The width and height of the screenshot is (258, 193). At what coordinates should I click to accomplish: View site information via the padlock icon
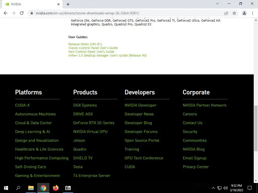click(32, 13)
